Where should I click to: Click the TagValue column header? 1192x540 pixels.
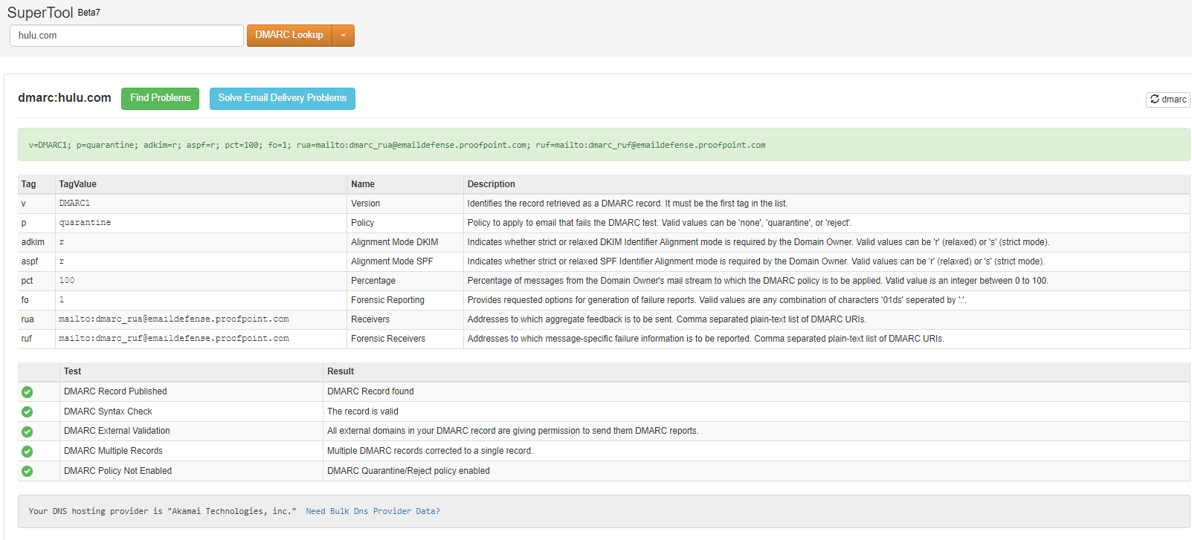pyautogui.click(x=78, y=184)
